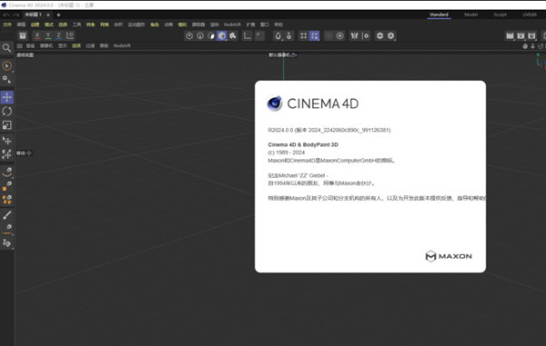Image resolution: width=546 pixels, height=346 pixels.
Task: Click the Cinema 4D logo in dialog
Action: click(313, 104)
